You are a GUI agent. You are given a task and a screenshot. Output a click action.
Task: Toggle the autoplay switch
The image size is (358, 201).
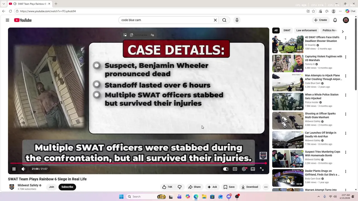pos(226,169)
